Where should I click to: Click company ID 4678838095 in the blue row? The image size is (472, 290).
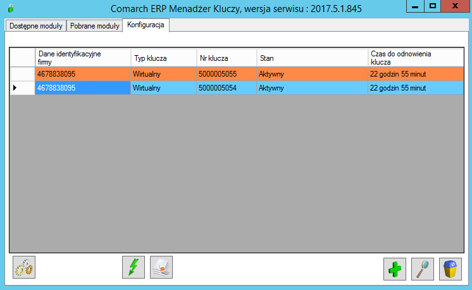(83, 88)
